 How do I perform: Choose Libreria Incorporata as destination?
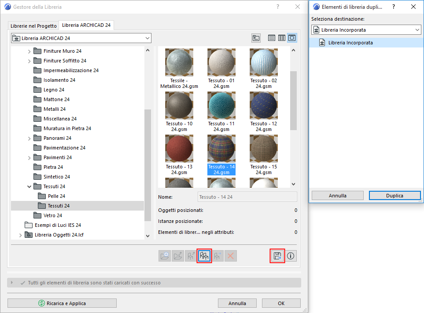click(366, 43)
